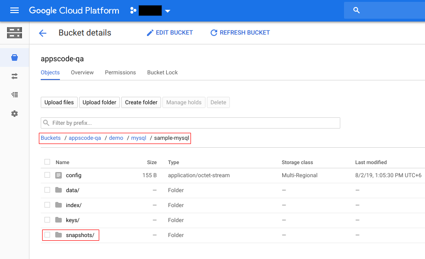The width and height of the screenshot is (425, 259).
Task: Switch to the Bucket Lock tab
Action: coord(162,72)
